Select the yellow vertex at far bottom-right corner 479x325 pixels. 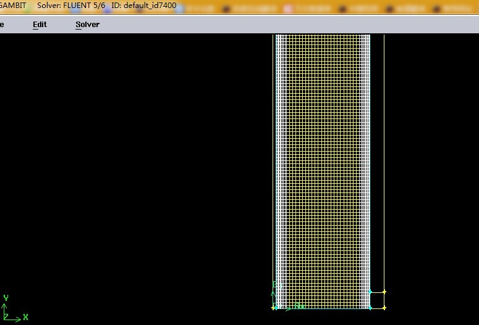pos(384,308)
